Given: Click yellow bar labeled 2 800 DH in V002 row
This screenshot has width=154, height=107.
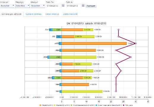Looking at the screenshot, I should pyautogui.click(x=84, y=37).
